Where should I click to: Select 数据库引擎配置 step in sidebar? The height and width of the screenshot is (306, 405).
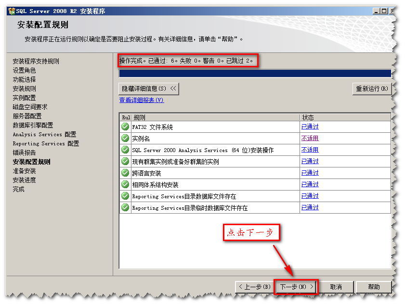(x=33, y=126)
